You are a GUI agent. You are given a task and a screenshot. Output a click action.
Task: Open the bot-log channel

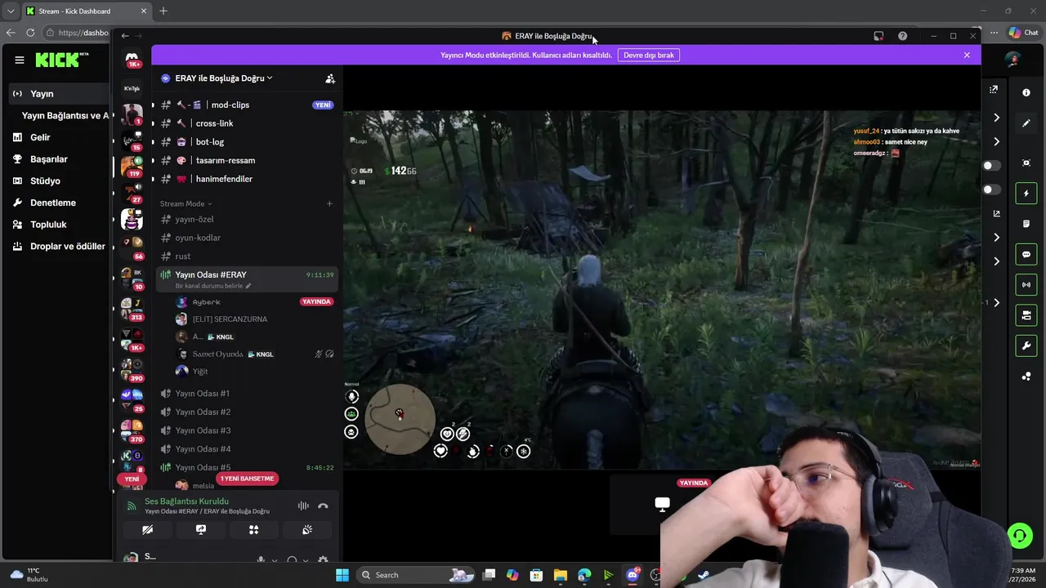[x=246, y=142]
